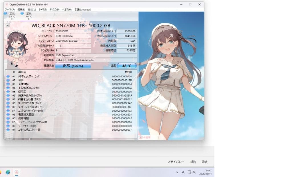Select the クリティカルワーニング attribute name
Image resolution: width=308 pixels, height=177 pixels.
[29, 76]
